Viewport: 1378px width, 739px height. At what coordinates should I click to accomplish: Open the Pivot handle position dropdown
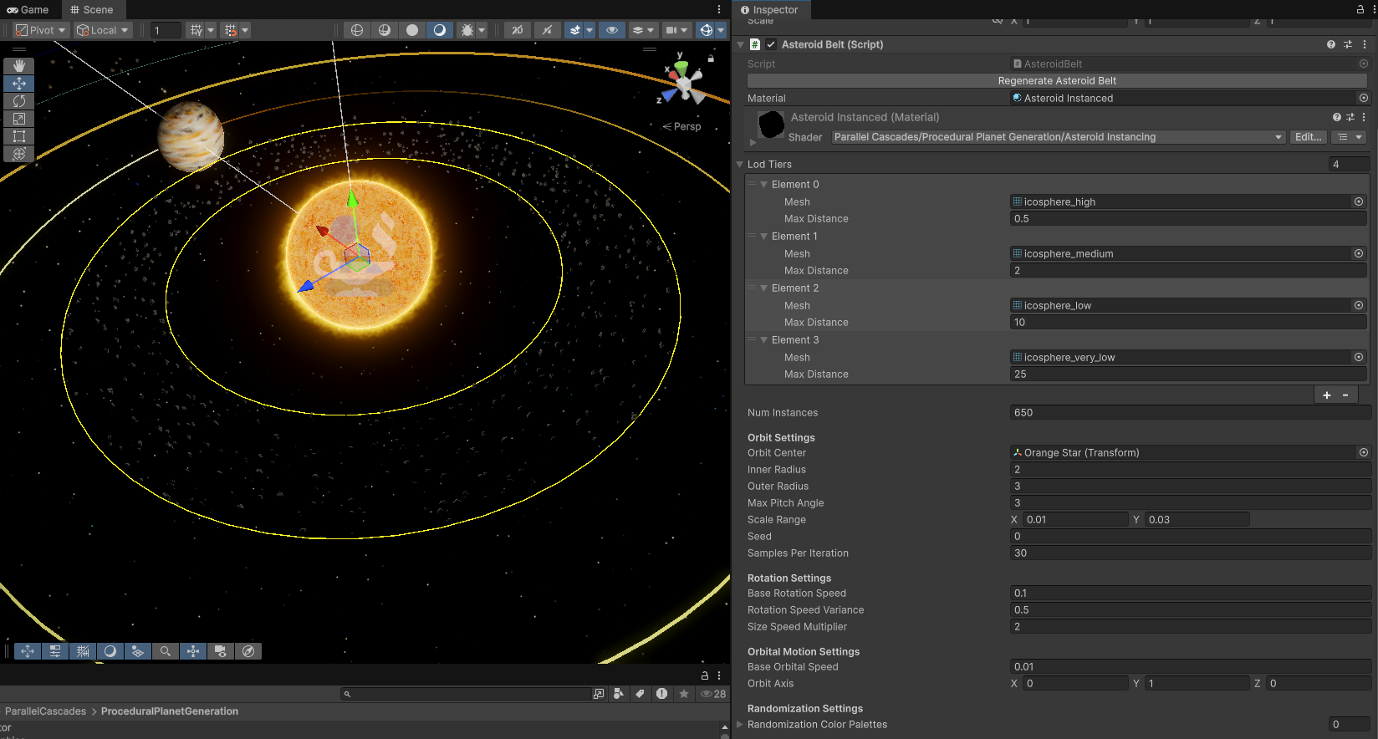(x=40, y=30)
